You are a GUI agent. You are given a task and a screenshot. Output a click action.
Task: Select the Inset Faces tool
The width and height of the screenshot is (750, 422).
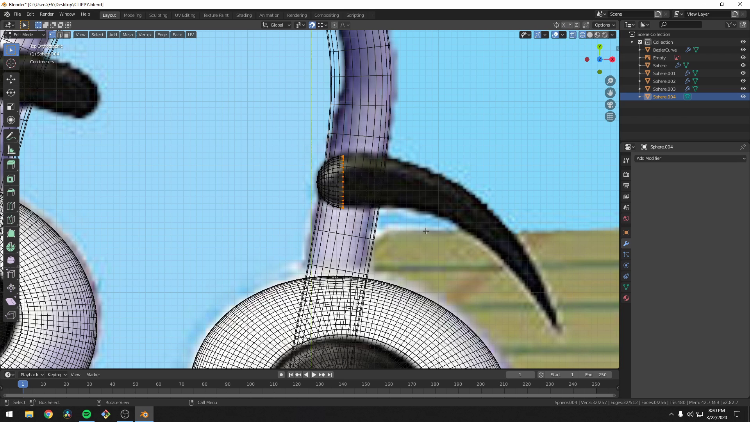coord(11,179)
